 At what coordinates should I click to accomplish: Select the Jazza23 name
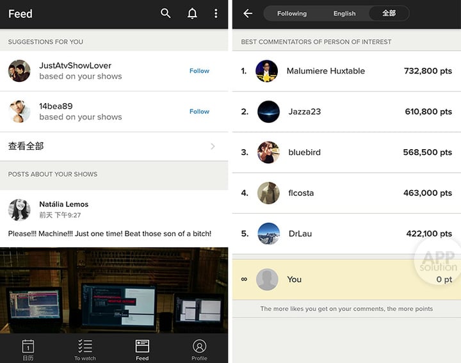305,111
